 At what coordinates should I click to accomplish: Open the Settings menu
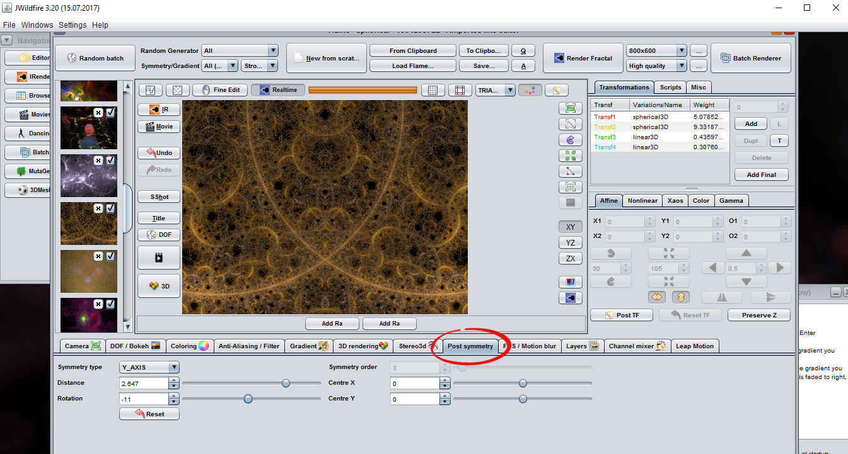point(73,25)
